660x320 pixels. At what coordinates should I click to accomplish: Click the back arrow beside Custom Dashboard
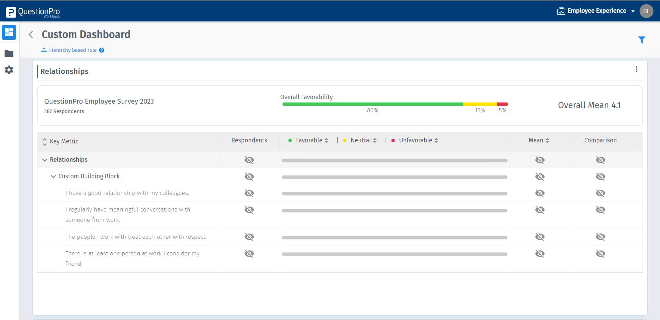pyautogui.click(x=31, y=35)
